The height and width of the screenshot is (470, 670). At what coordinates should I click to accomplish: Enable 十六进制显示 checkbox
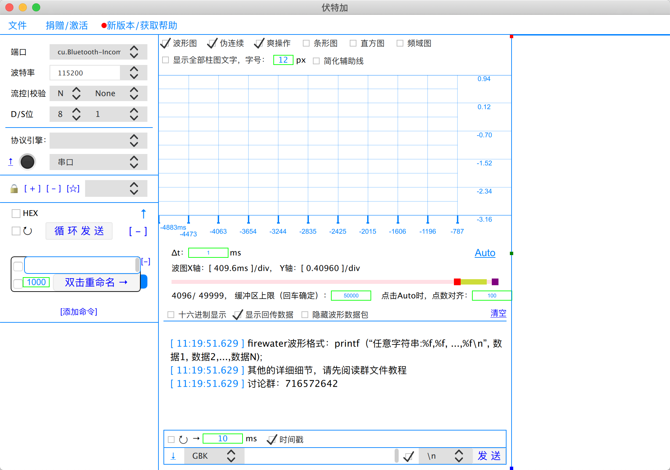[171, 315]
